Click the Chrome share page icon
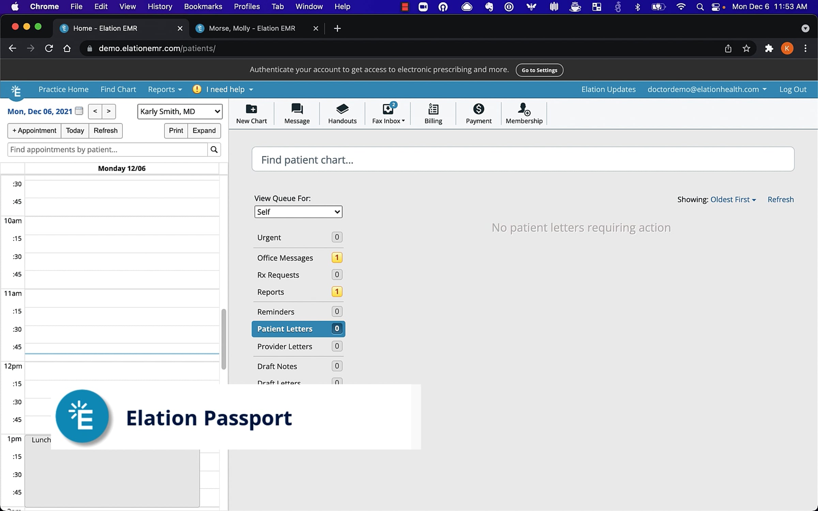Screen dimensions: 818x511 tap(728, 48)
